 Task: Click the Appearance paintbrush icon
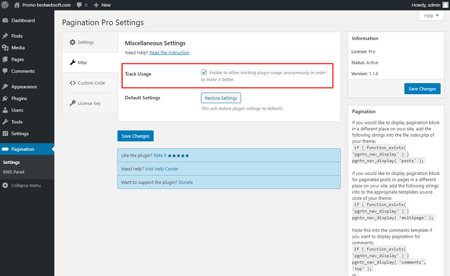[5, 86]
